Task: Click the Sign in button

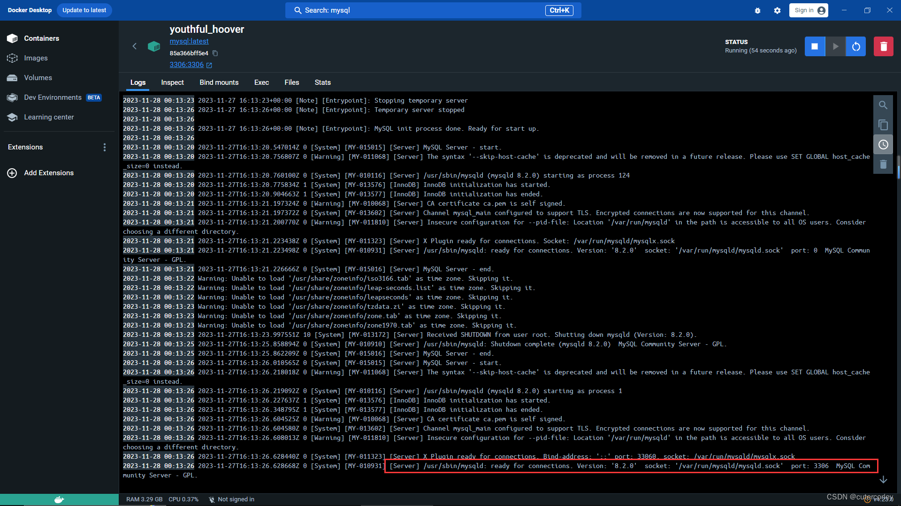Action: pyautogui.click(x=809, y=10)
